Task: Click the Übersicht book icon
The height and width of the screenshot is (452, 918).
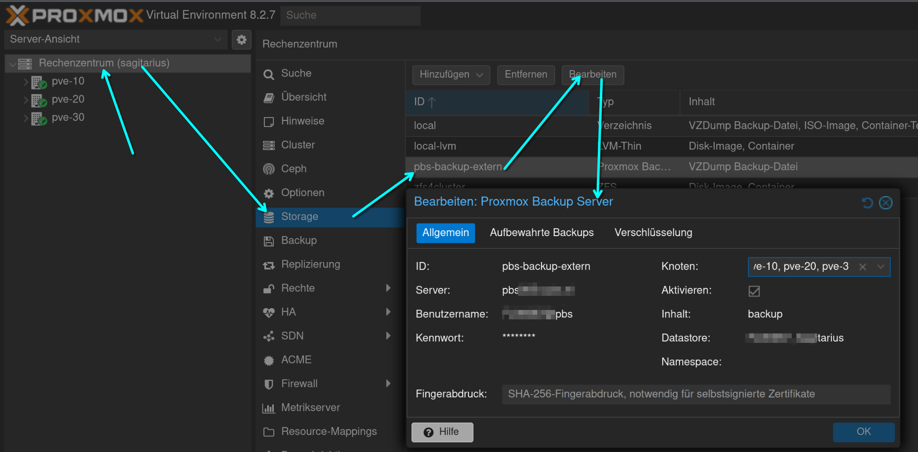Action: [269, 97]
